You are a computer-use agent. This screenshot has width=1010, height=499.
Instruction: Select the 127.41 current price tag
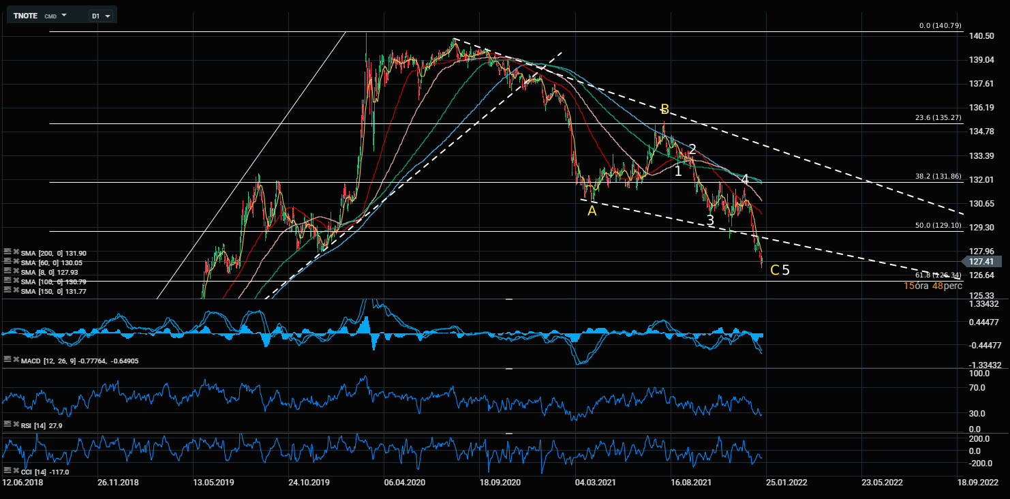[983, 261]
